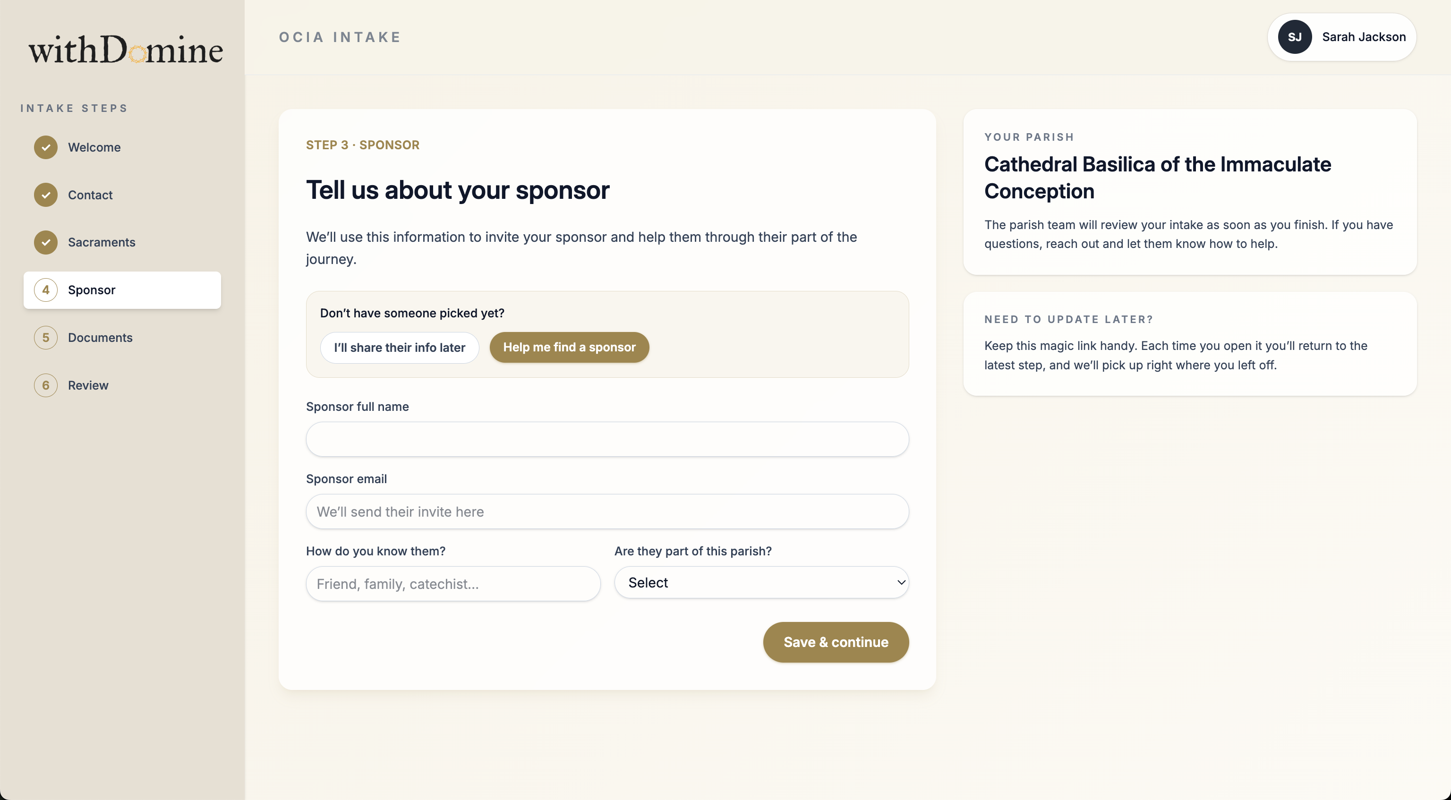Click the withDomine logo

[126, 50]
